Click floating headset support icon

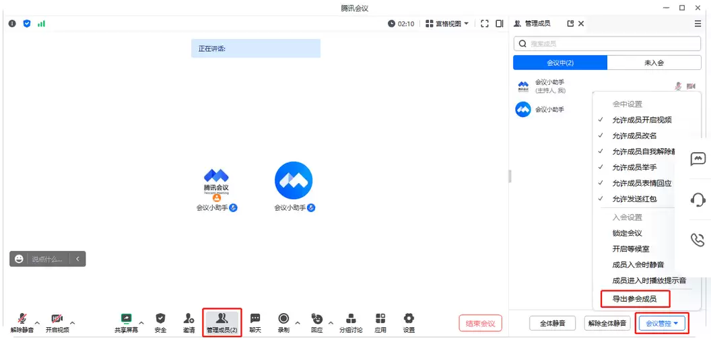click(x=698, y=199)
